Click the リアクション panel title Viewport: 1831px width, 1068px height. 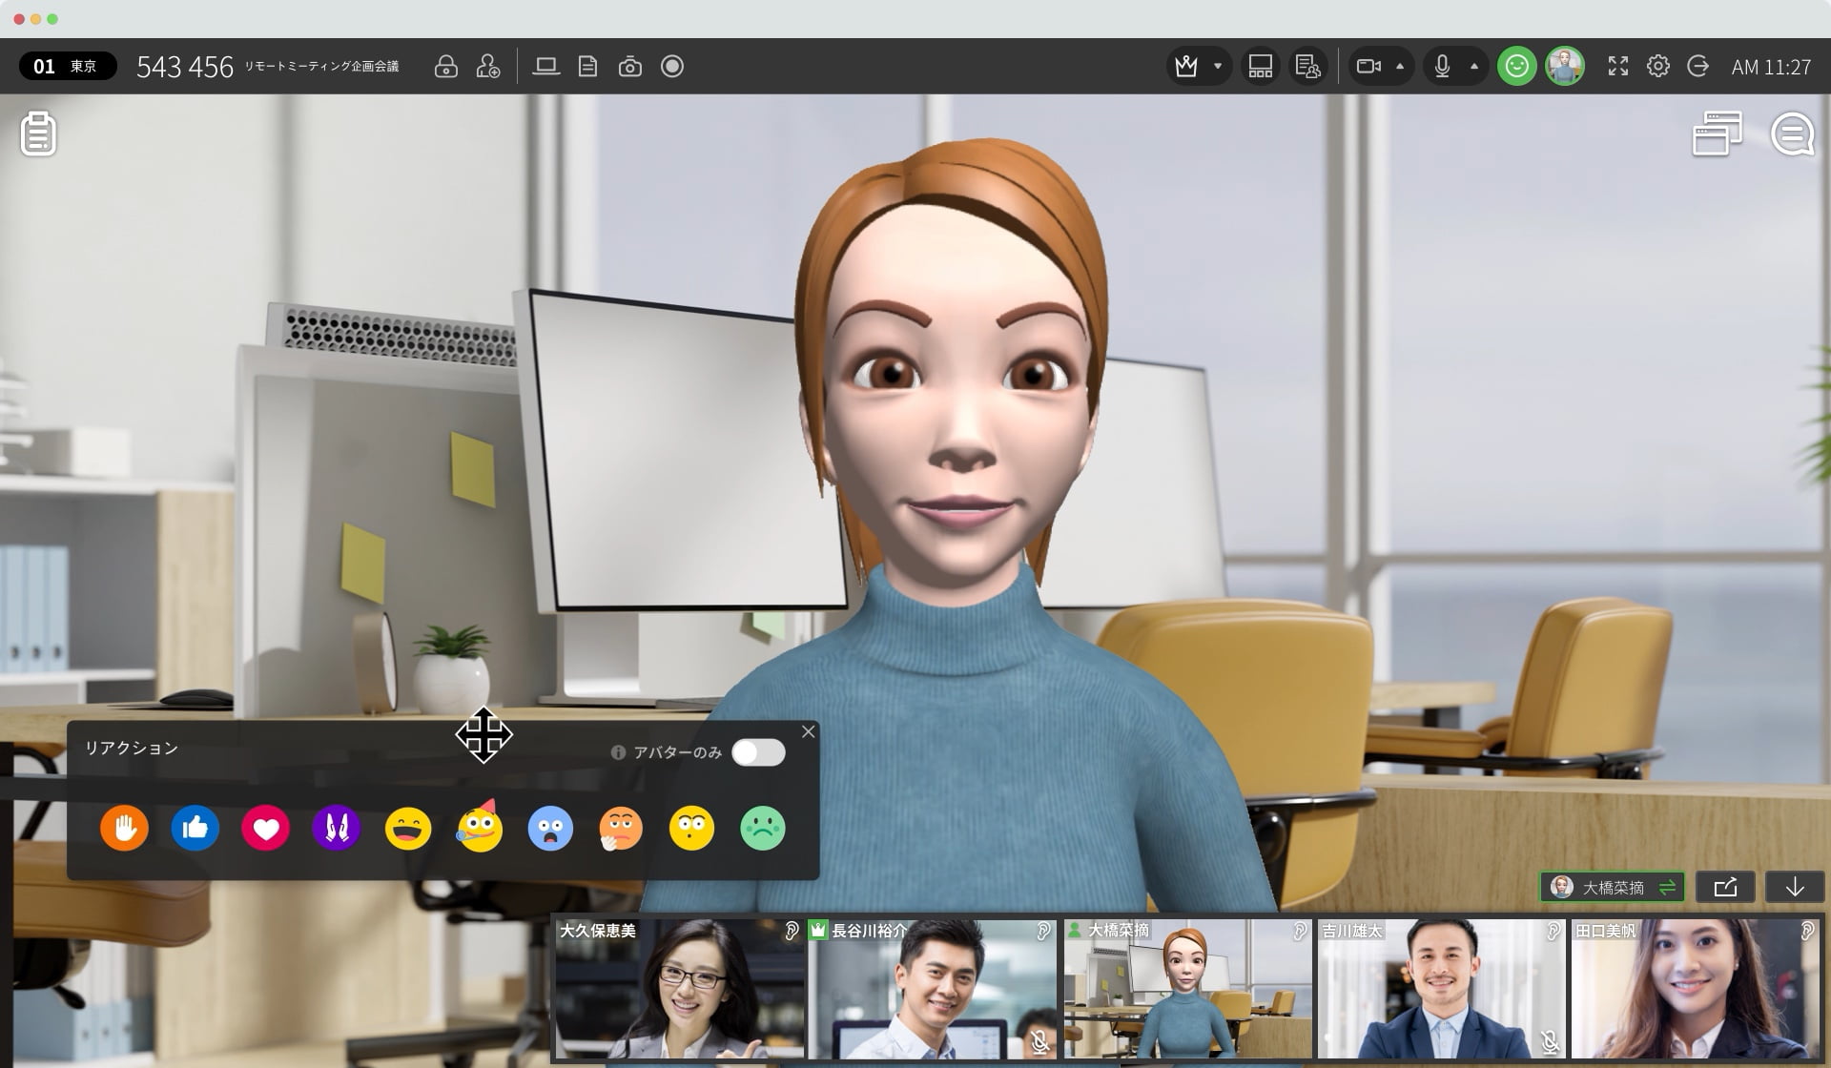132,748
